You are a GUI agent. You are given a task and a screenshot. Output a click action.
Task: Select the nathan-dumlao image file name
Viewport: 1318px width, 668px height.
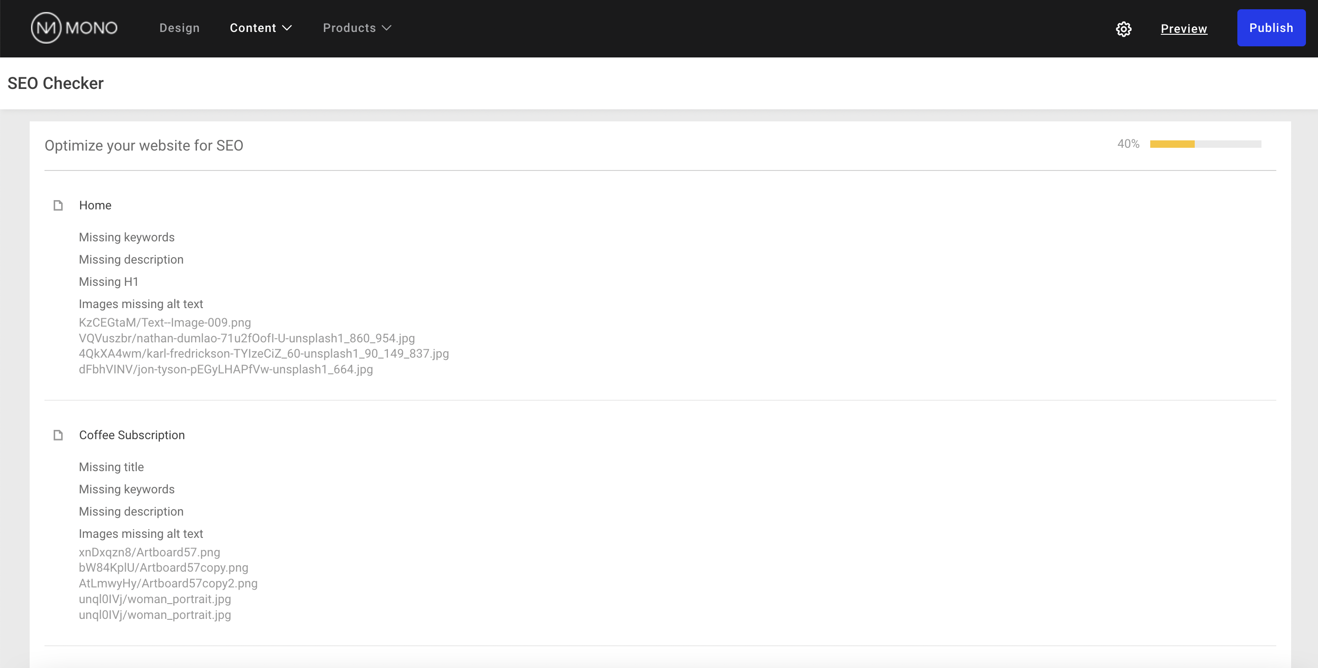(x=247, y=338)
